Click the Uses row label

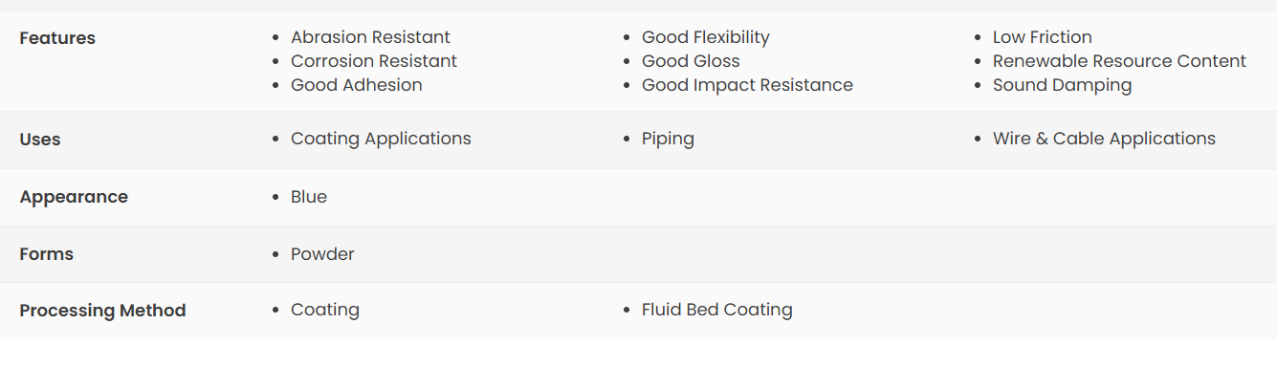pos(40,140)
